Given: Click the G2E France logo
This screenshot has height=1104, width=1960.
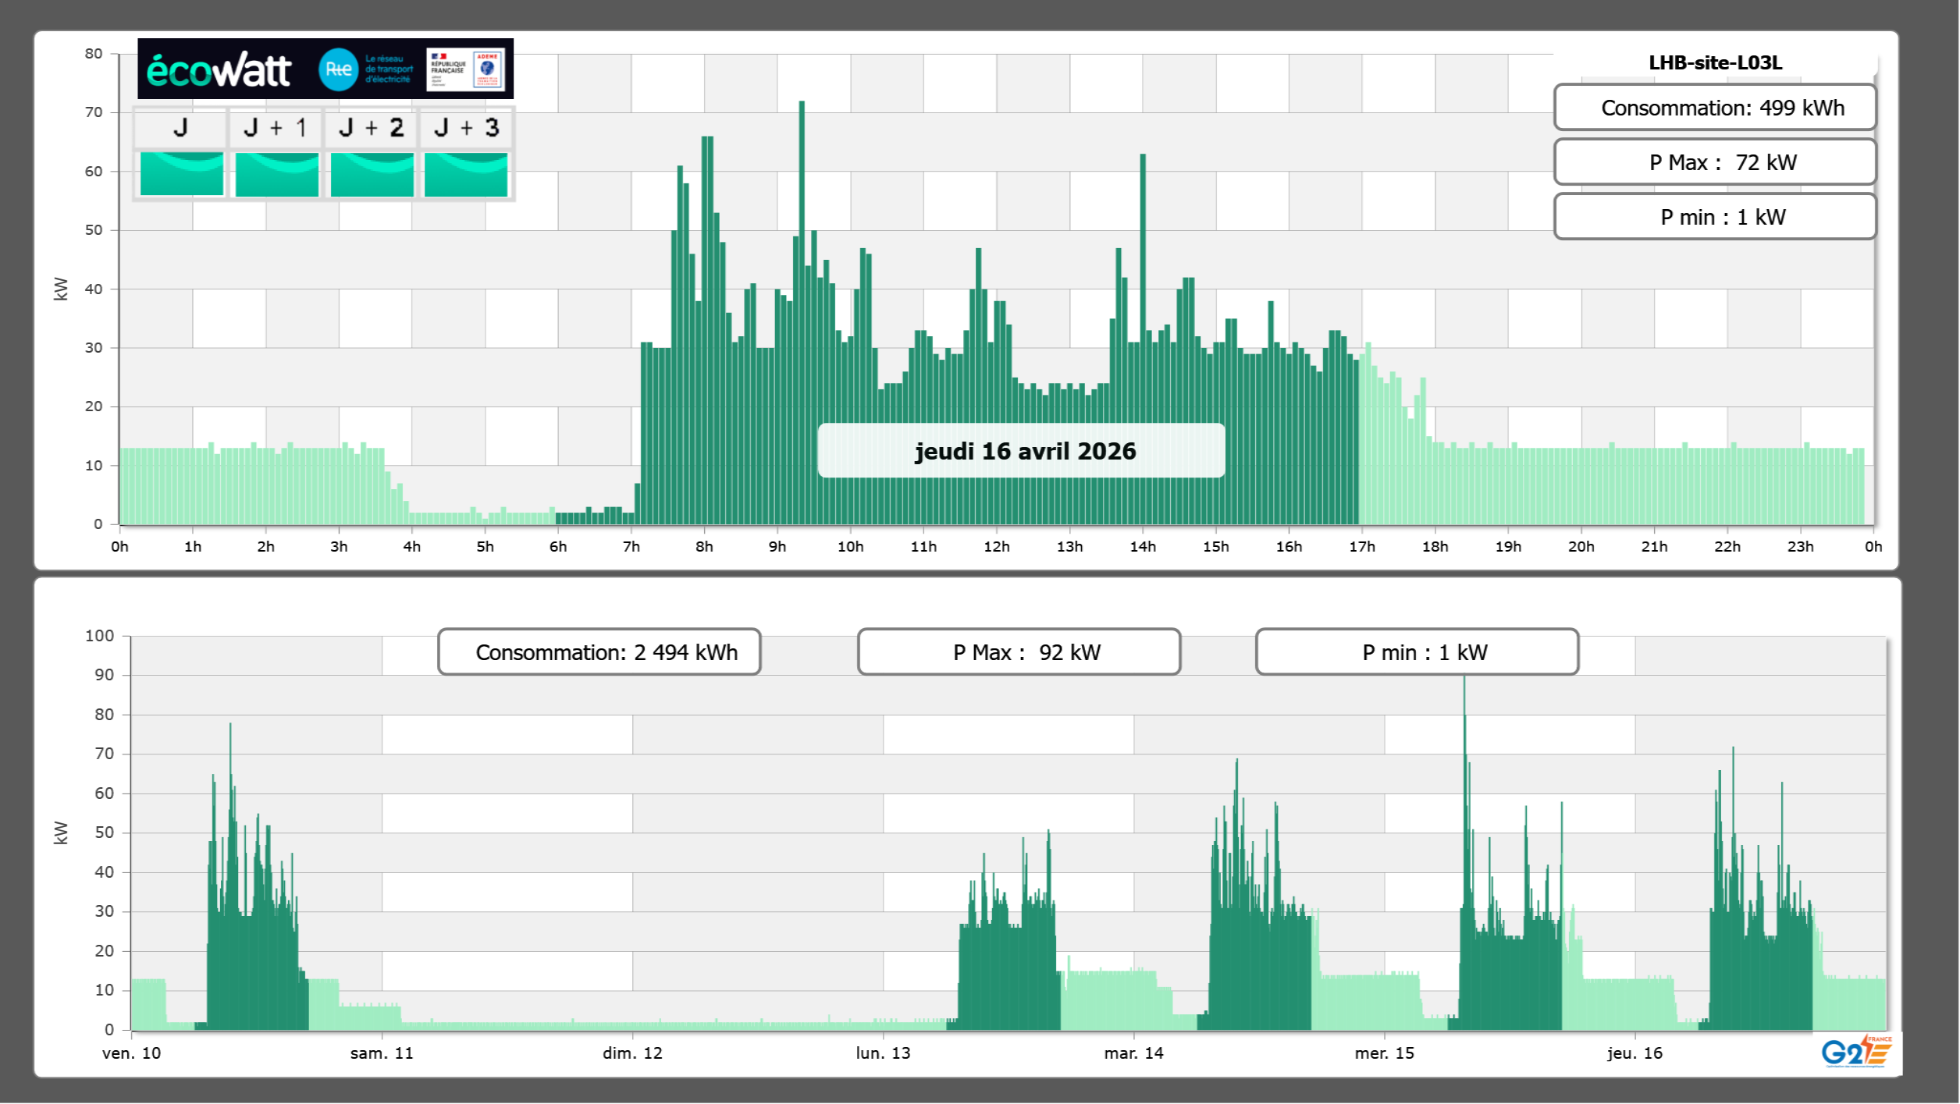Looking at the screenshot, I should (1855, 1052).
